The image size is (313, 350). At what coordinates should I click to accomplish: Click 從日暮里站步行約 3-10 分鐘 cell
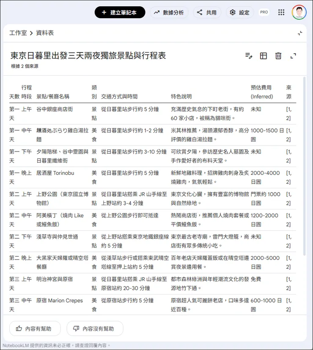134,152
